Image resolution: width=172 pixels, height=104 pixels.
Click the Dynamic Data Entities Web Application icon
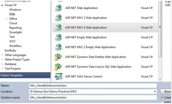58,57
